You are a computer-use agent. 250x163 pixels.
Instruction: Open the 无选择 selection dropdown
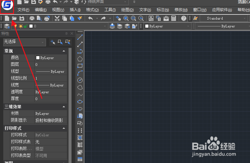(24, 42)
